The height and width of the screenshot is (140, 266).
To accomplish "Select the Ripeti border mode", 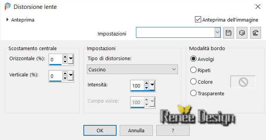I will pos(193,70).
